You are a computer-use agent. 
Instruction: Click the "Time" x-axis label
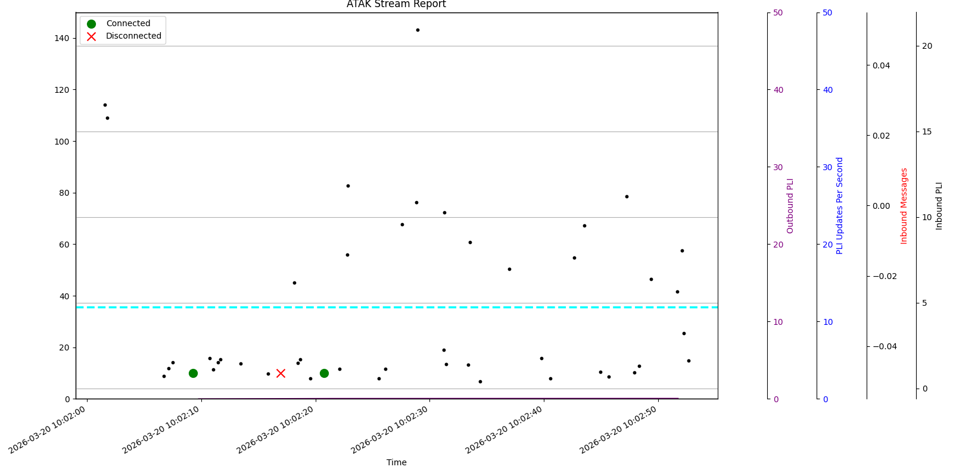pos(396,462)
